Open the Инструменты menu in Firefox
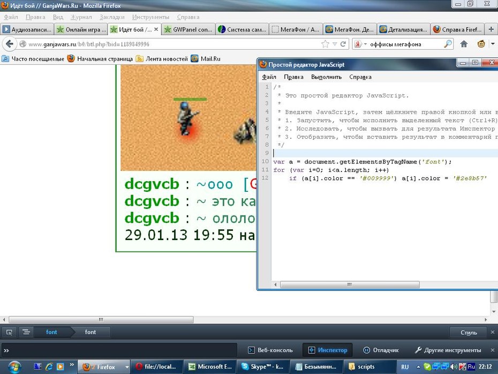This screenshot has height=374, width=498. [150, 17]
